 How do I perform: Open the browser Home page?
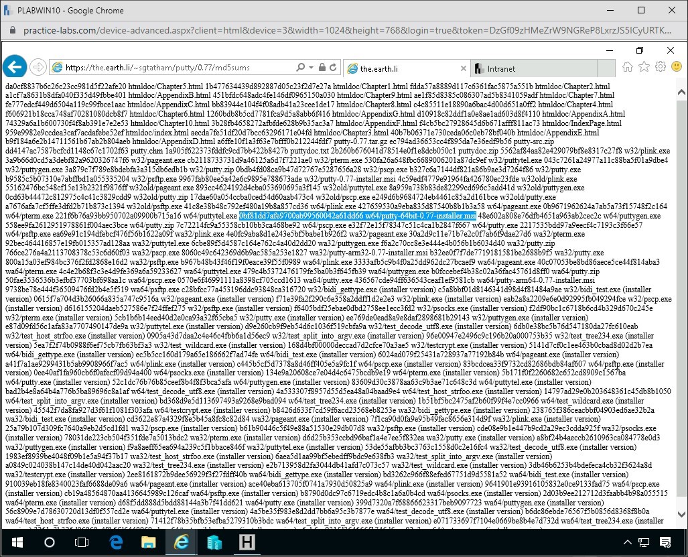tap(627, 67)
